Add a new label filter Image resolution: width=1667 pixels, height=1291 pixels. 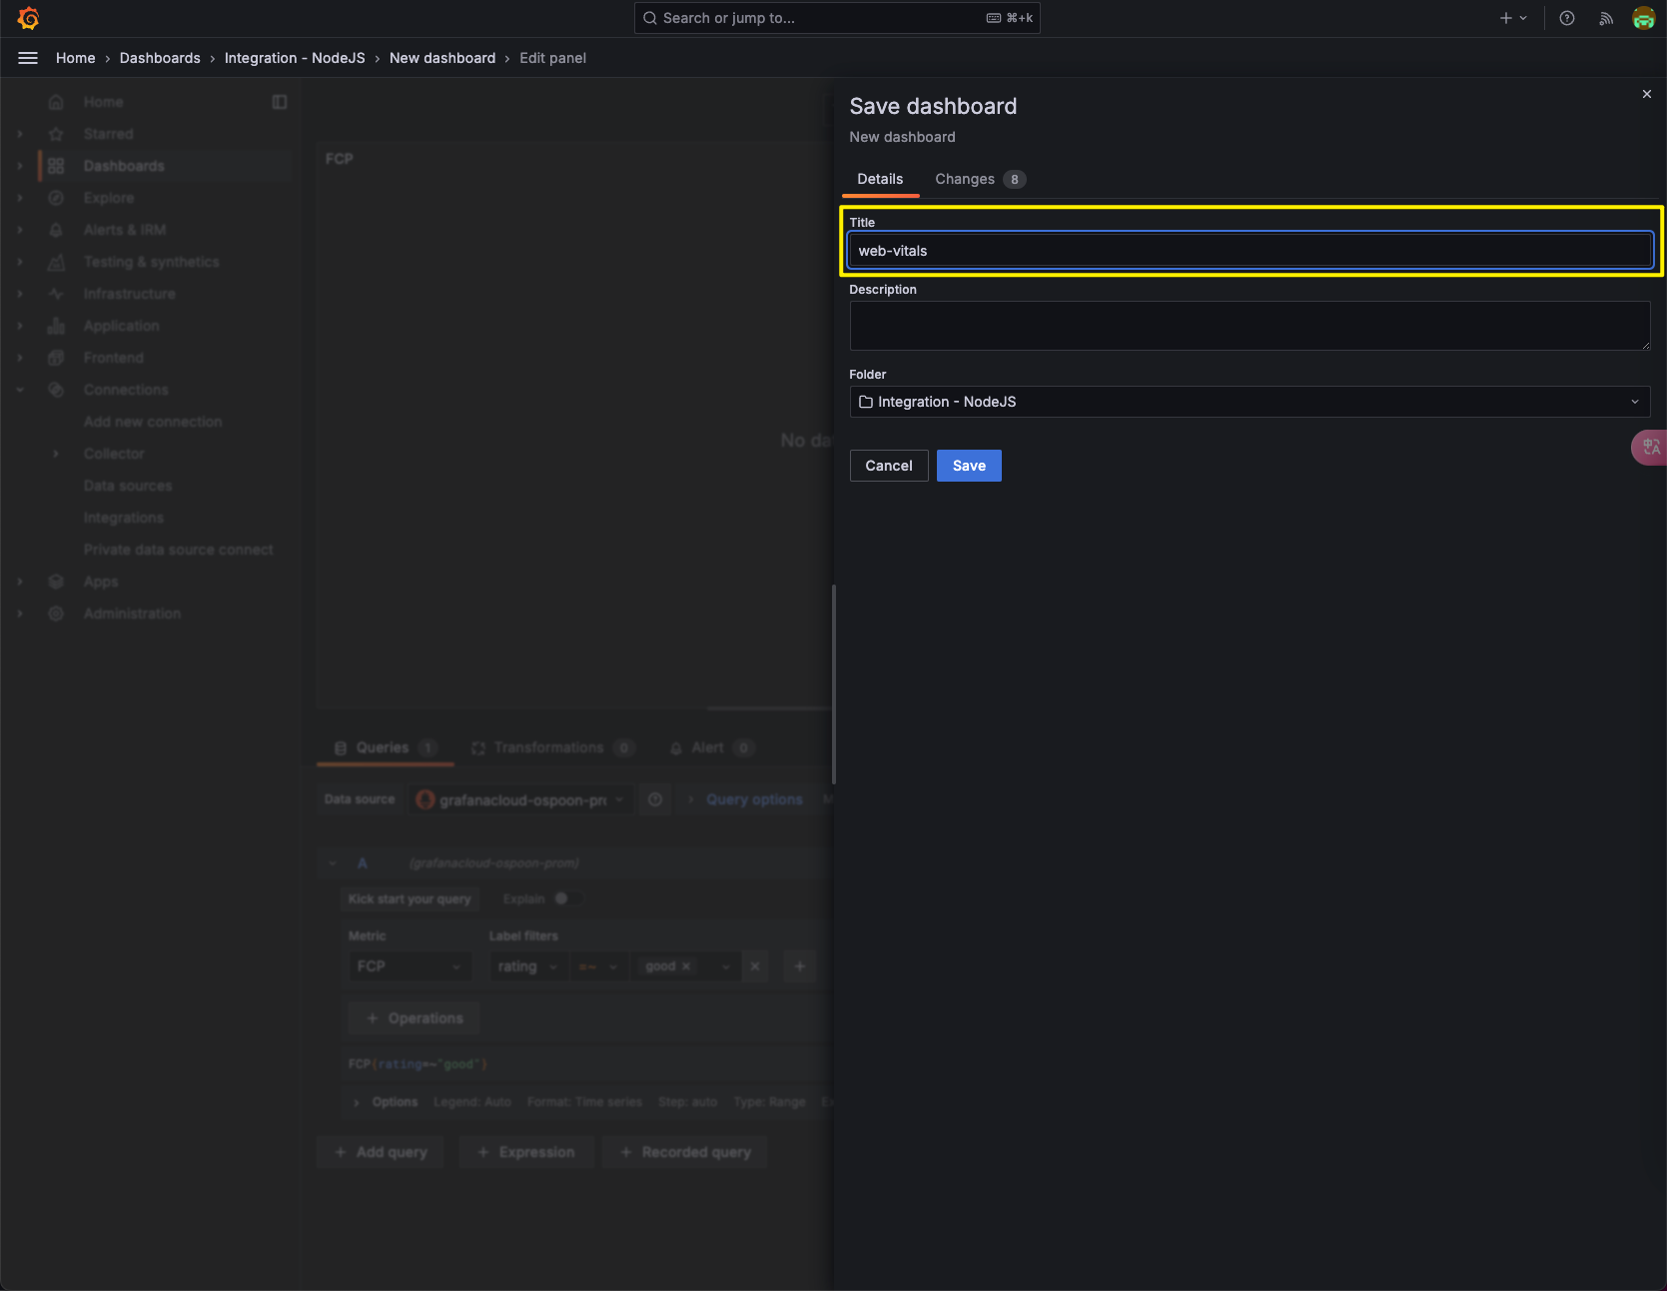pyautogui.click(x=800, y=966)
